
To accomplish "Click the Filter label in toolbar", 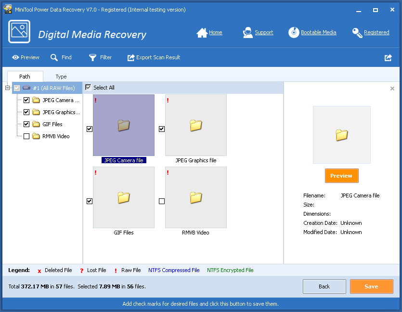I will tap(106, 57).
